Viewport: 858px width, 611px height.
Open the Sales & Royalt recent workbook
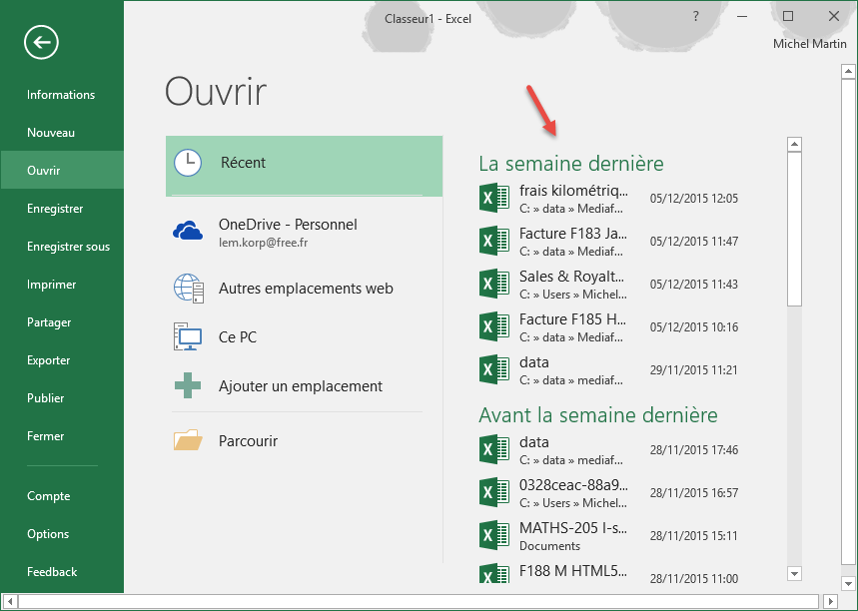tap(573, 284)
